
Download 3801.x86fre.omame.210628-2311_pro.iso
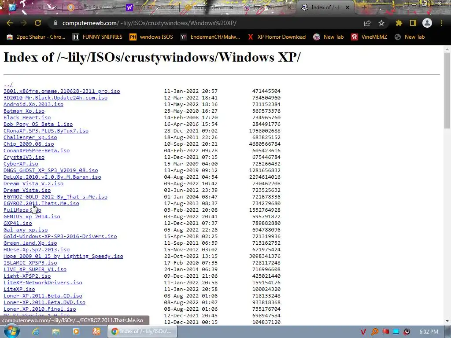pyautogui.click(x=62, y=91)
